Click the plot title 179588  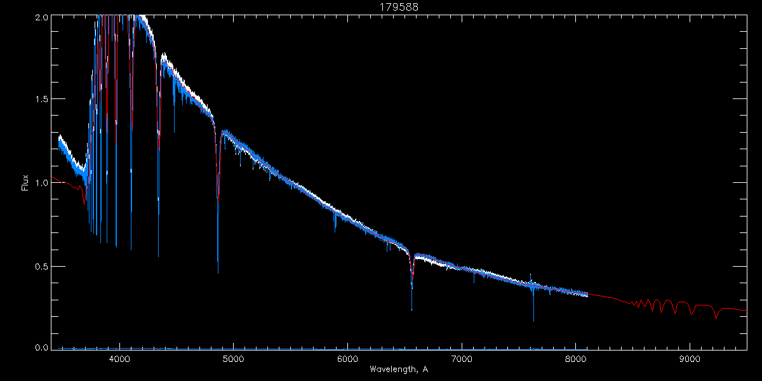click(x=399, y=8)
